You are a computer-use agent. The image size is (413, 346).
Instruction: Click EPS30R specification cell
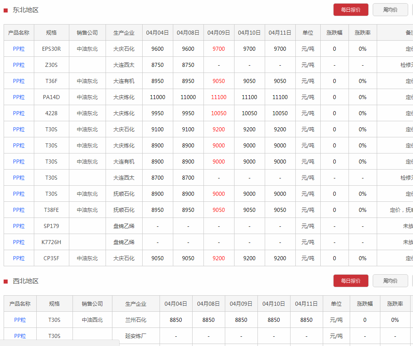tap(51, 49)
